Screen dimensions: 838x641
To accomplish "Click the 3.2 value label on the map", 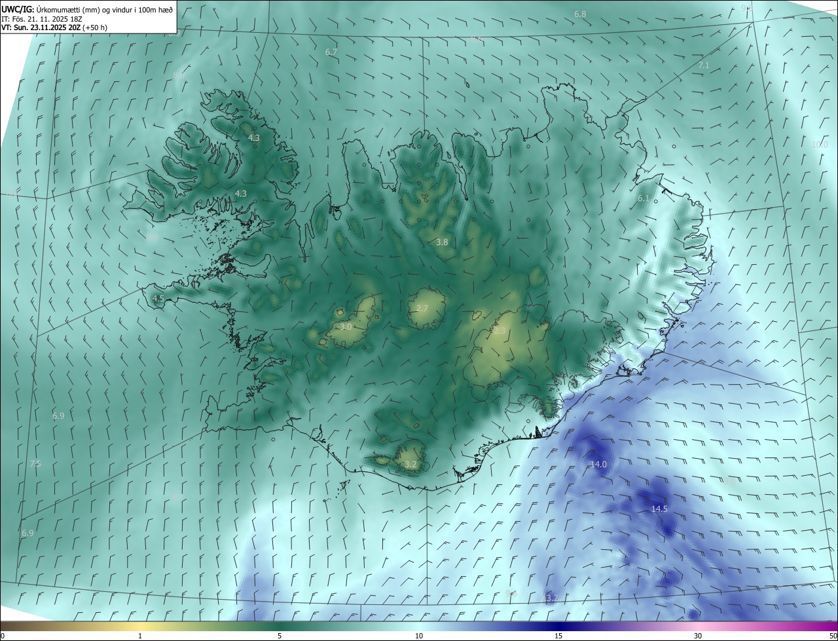I will [410, 465].
